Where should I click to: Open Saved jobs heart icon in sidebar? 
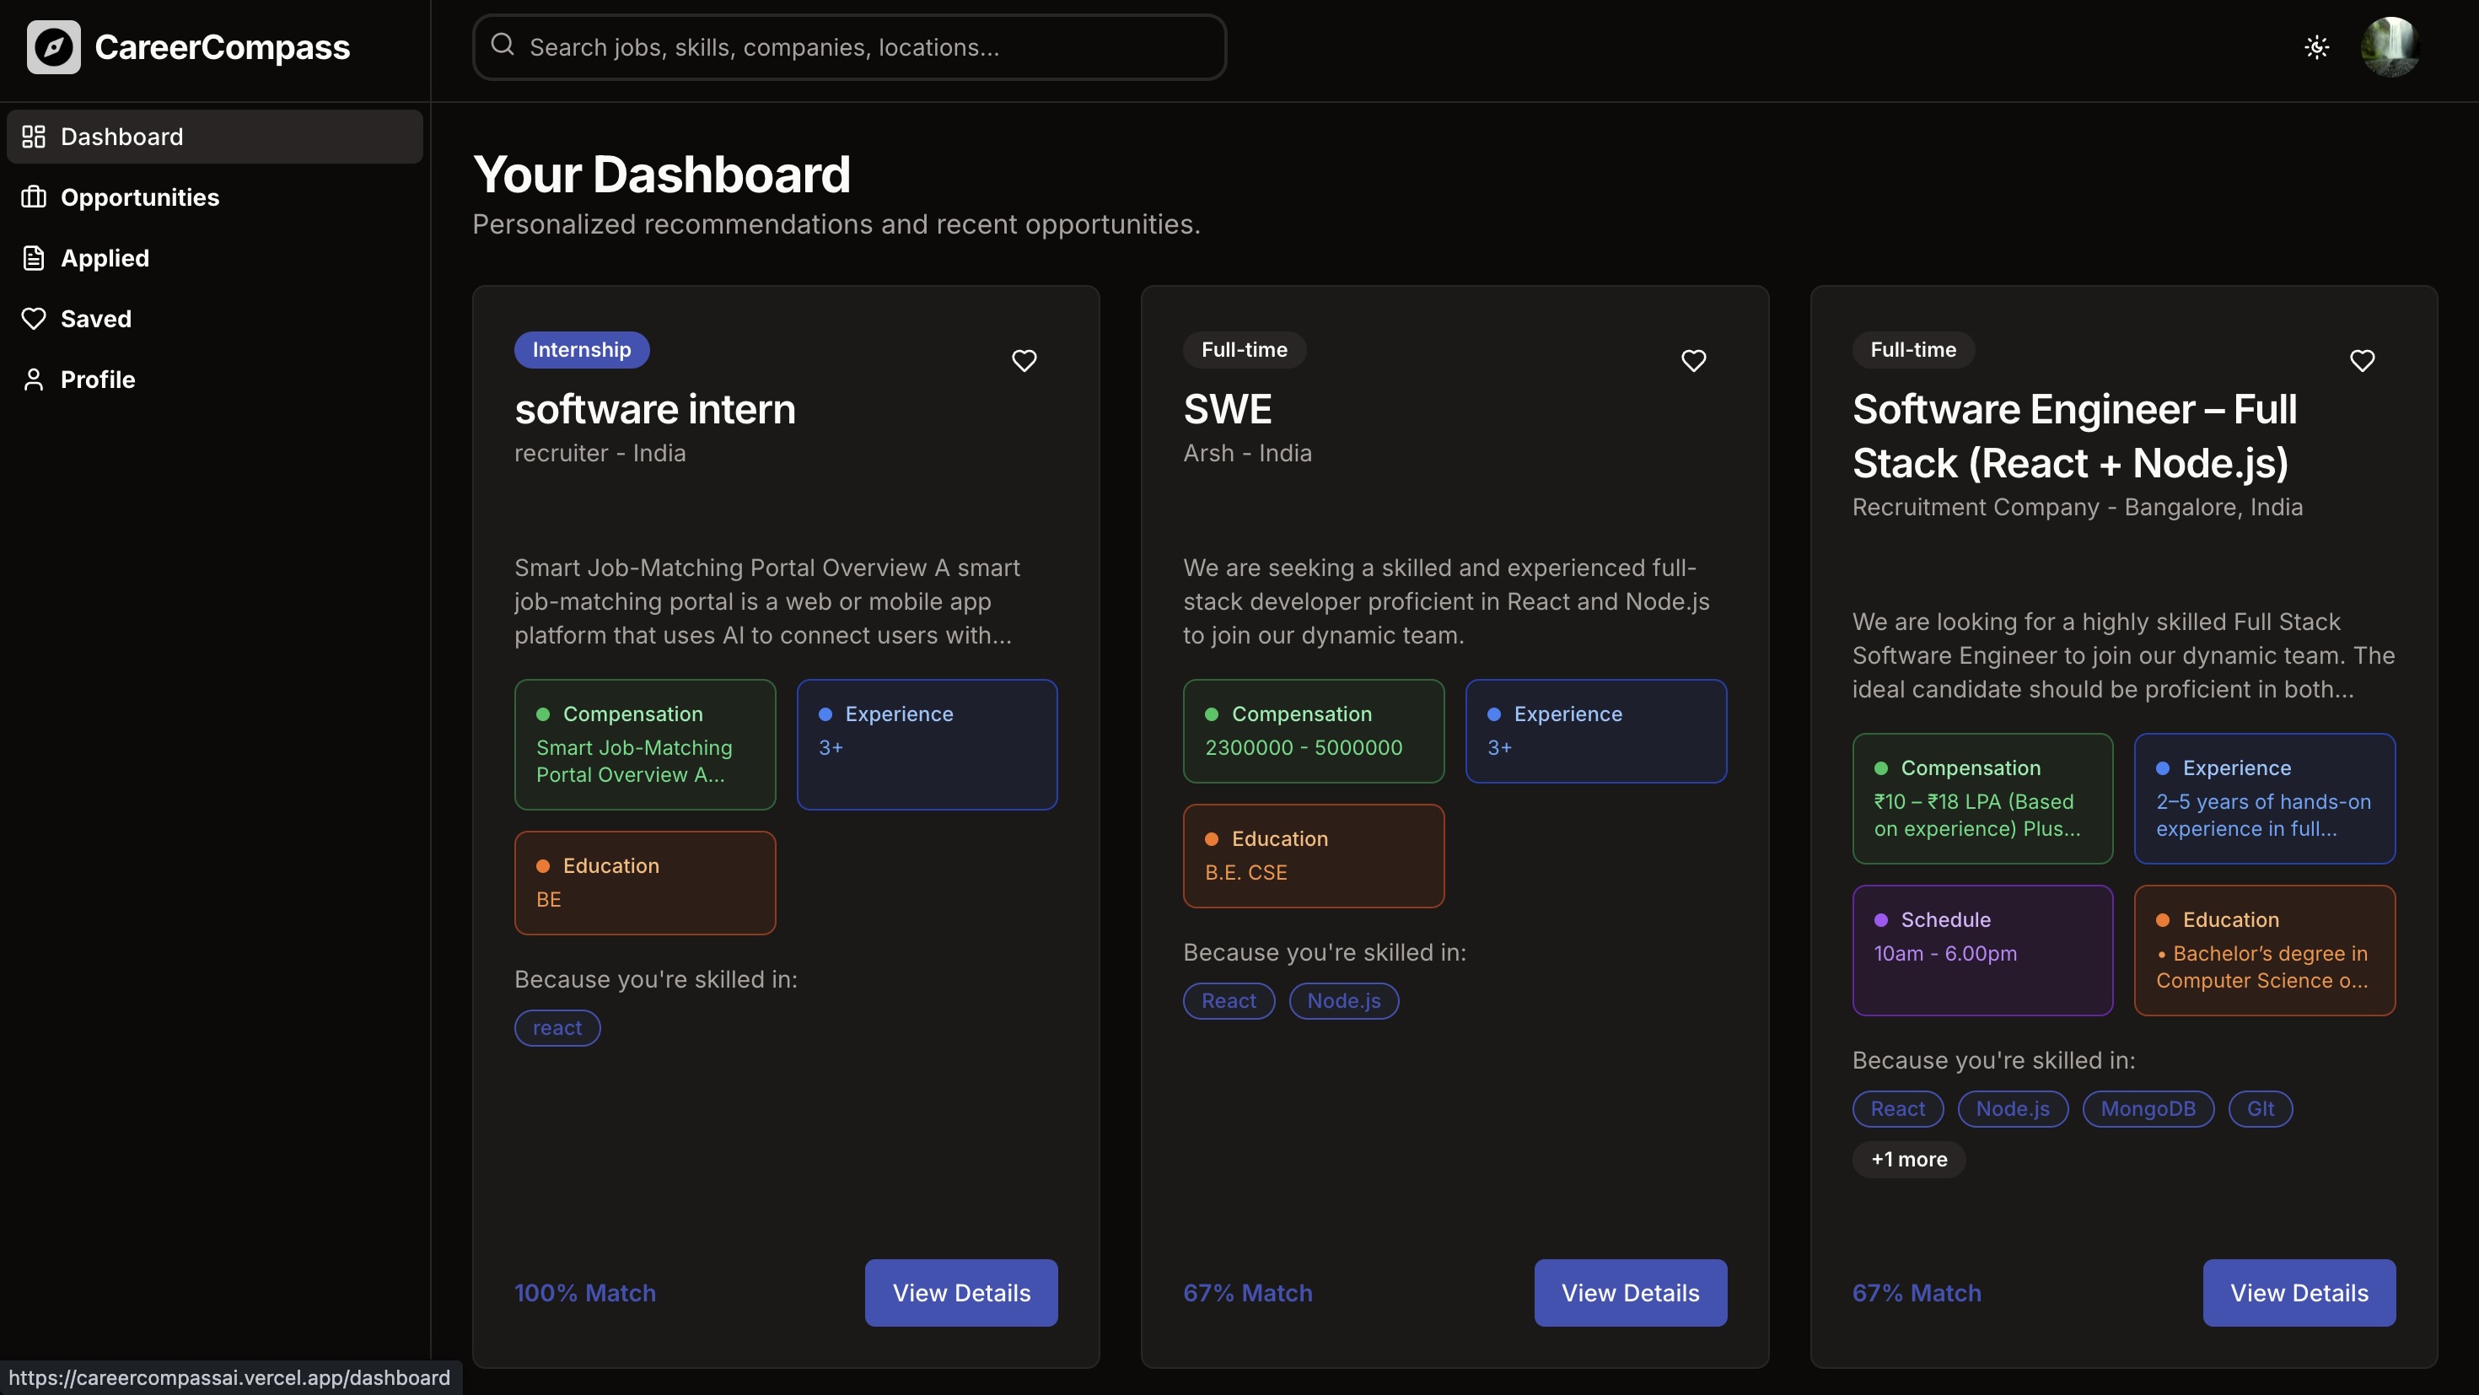(x=34, y=319)
